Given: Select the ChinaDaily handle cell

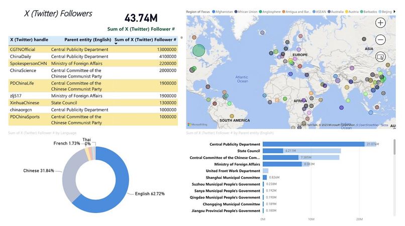Looking at the screenshot, I should click(x=21, y=57).
